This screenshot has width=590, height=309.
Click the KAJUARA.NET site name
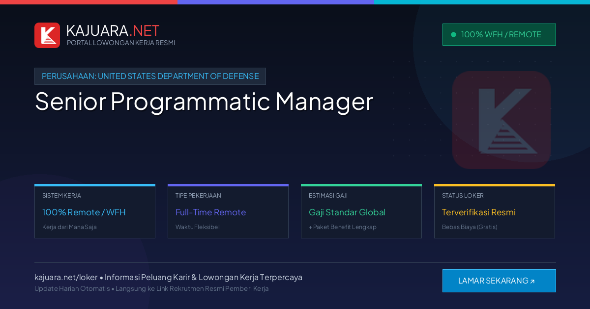click(x=113, y=30)
